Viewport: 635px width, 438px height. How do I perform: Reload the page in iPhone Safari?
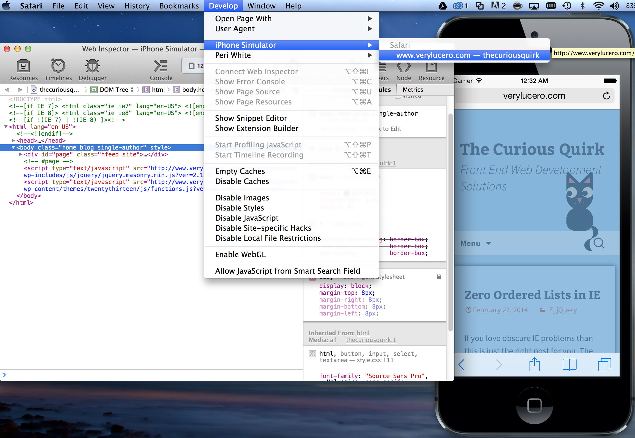tap(606, 95)
